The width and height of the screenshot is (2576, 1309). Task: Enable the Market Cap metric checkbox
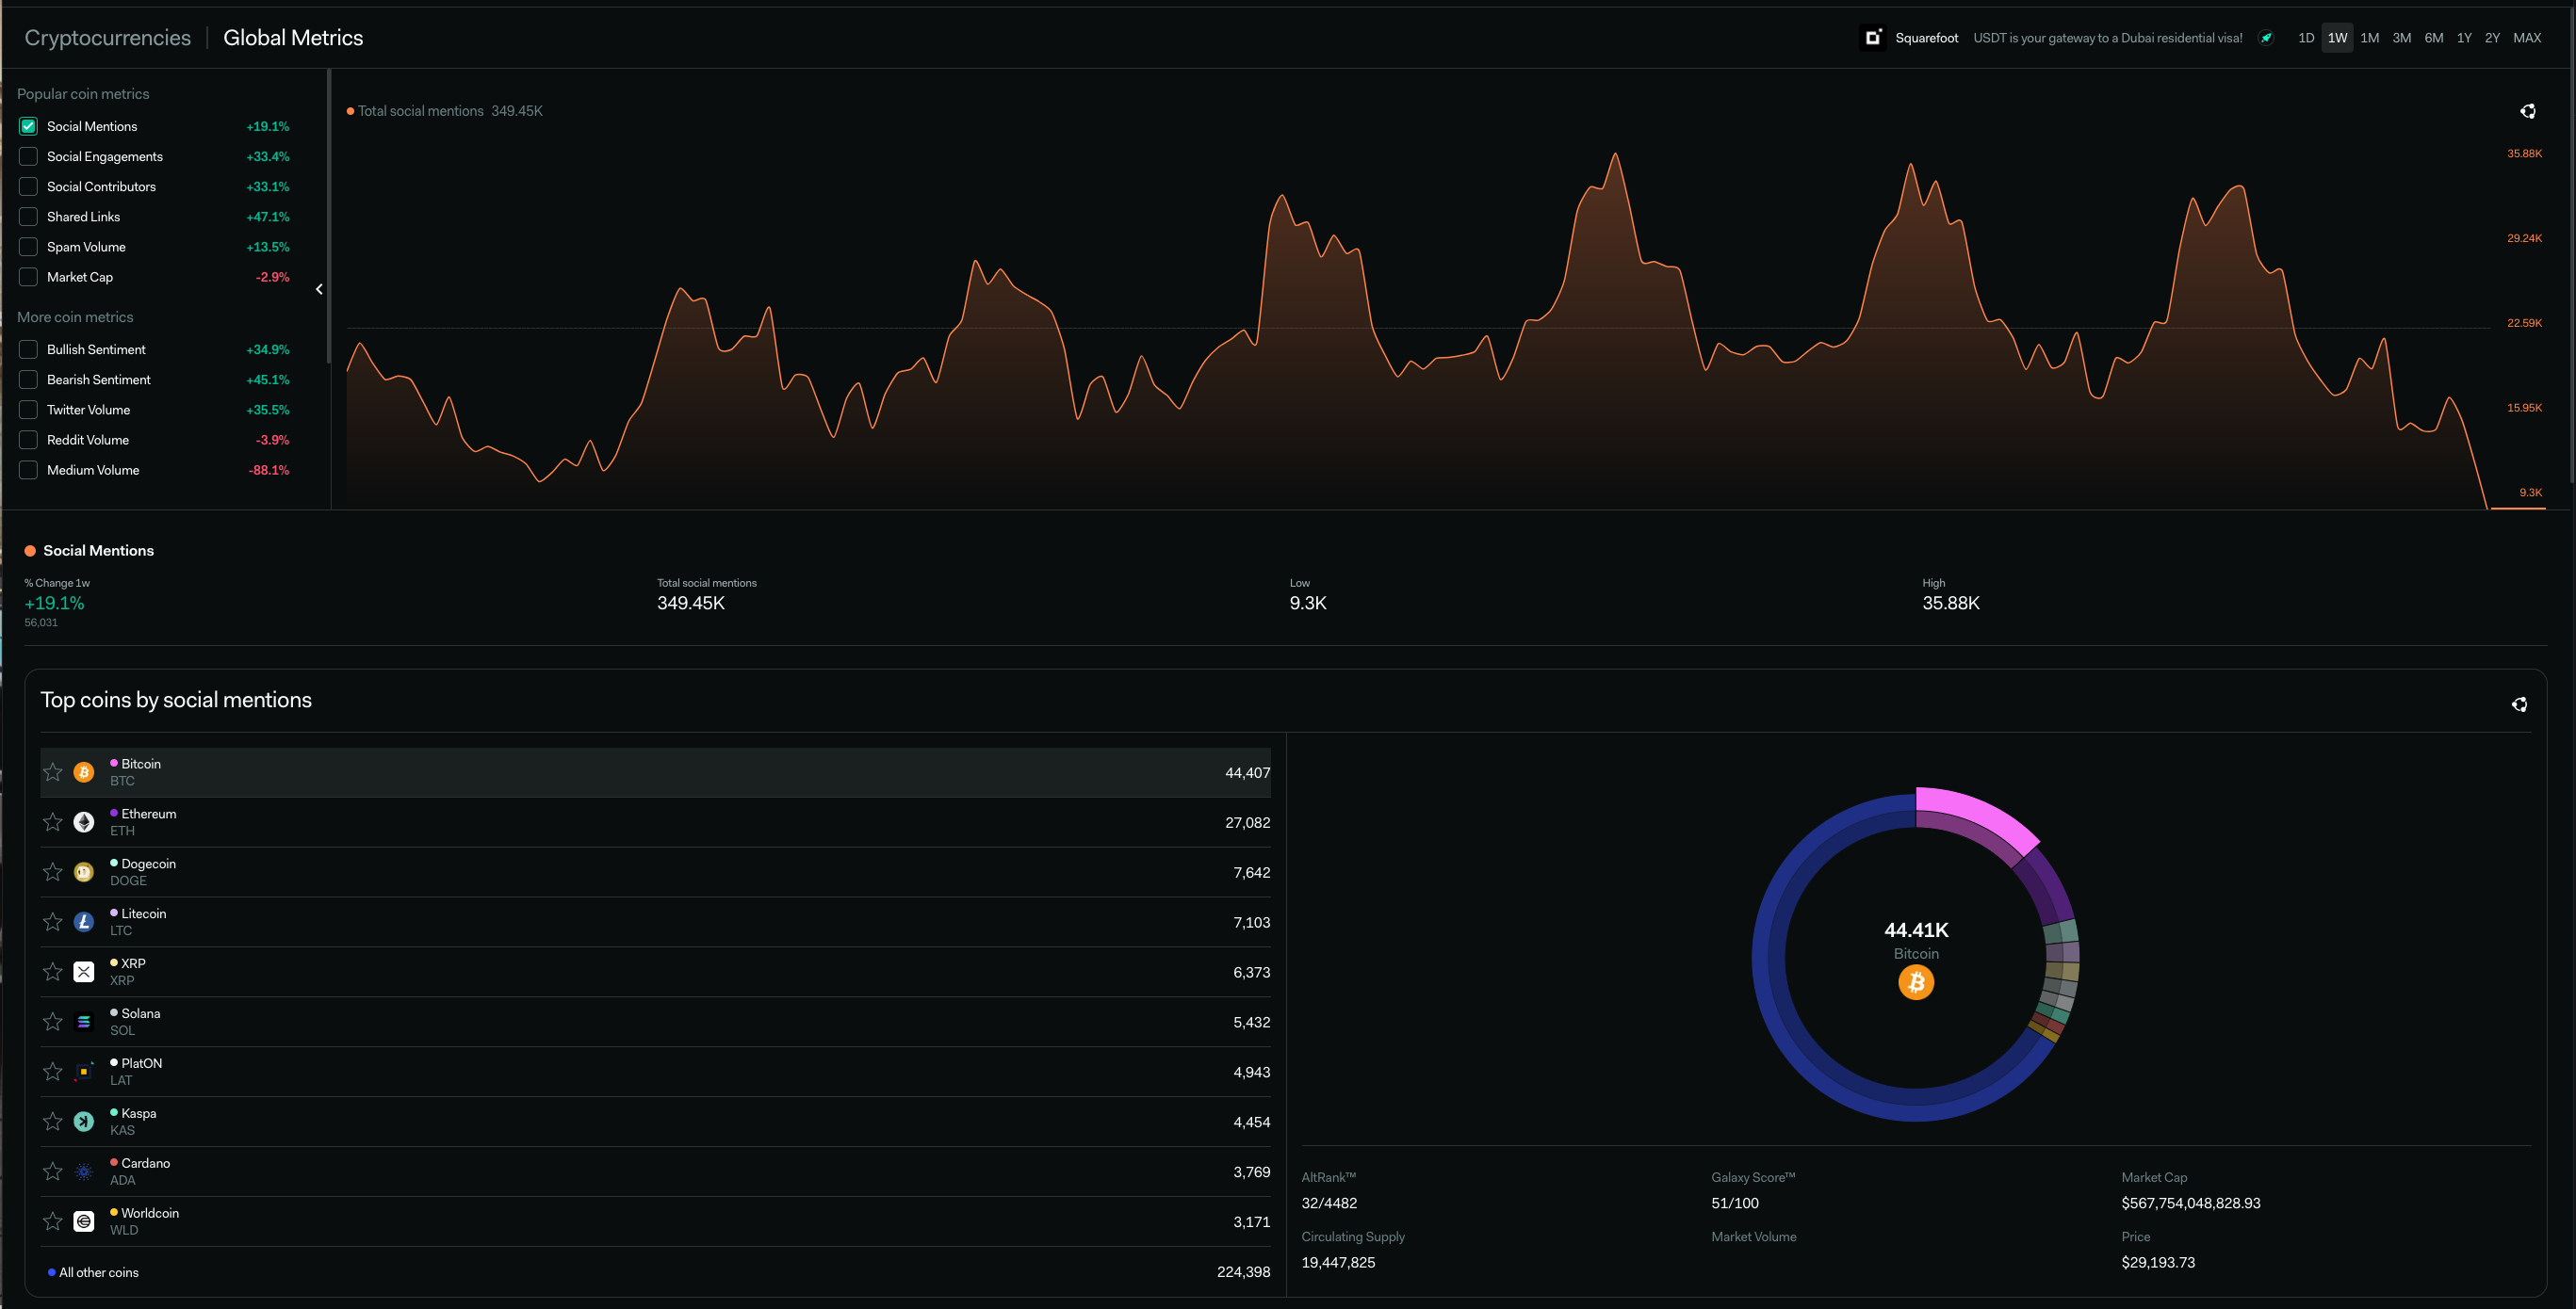(x=28, y=277)
